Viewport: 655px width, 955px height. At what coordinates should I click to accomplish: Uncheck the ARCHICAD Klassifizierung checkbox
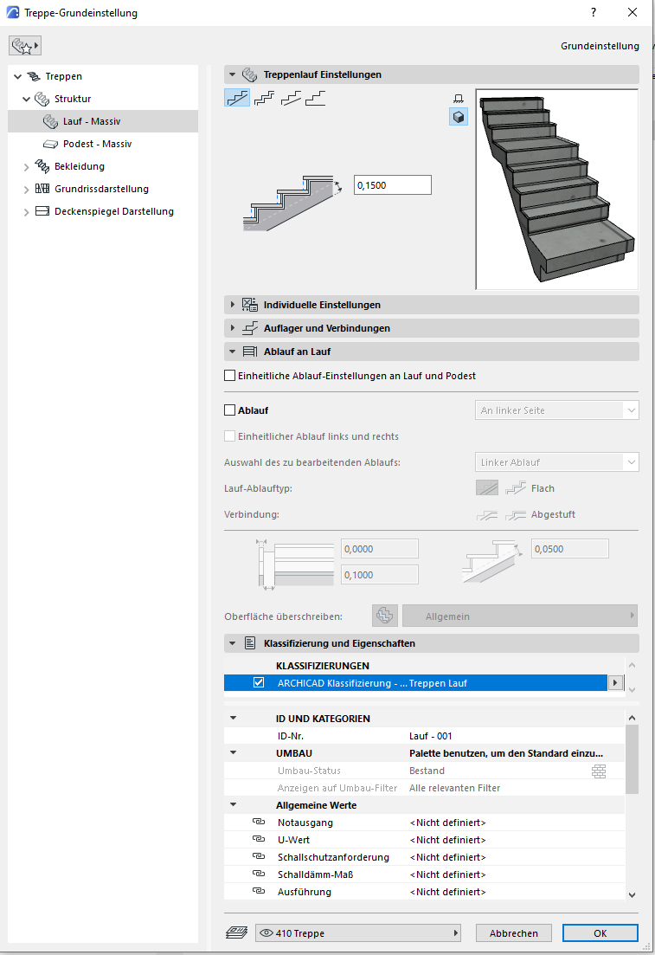point(259,683)
